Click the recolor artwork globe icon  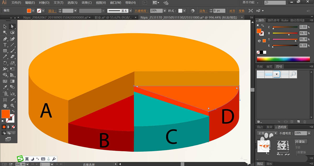pos(193,11)
